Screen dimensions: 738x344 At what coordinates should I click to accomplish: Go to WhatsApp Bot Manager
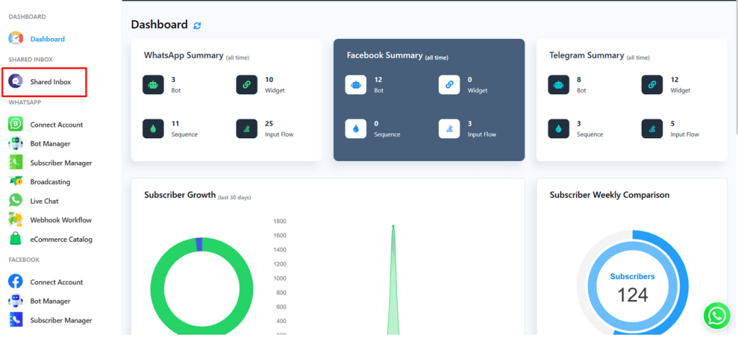[50, 144]
